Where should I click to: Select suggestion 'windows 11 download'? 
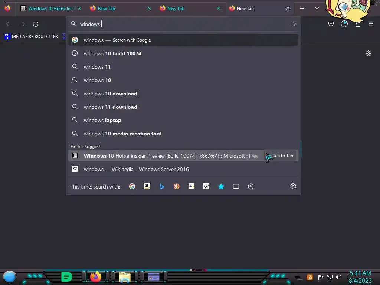click(x=183, y=107)
